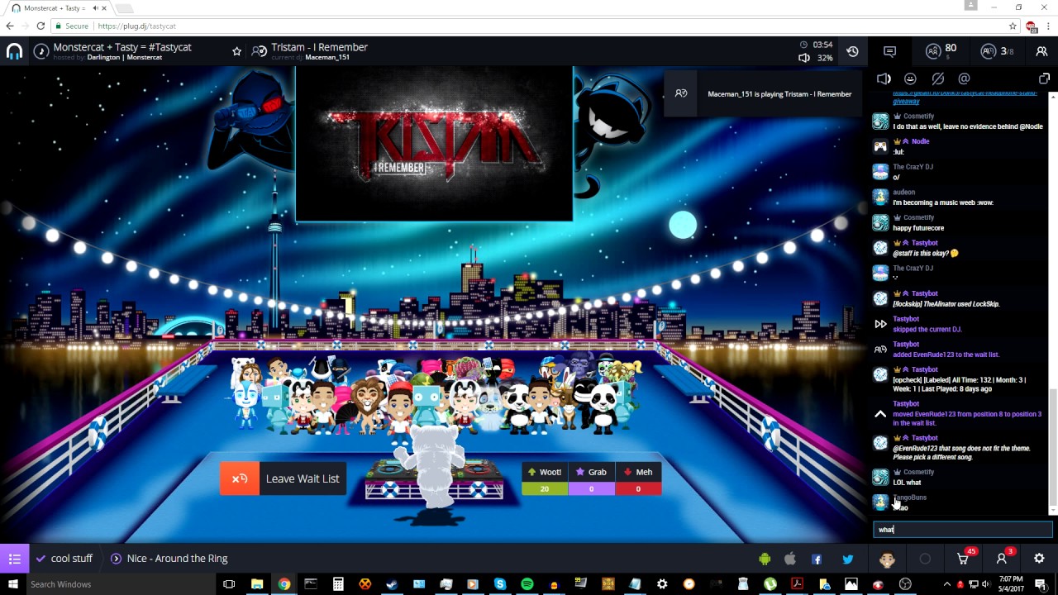Open the Chrome menu three dots

click(x=1047, y=26)
